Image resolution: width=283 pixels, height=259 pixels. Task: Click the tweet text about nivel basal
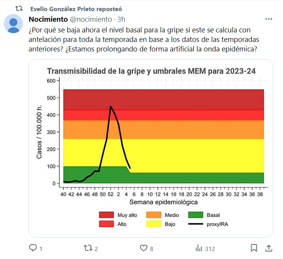click(x=145, y=39)
